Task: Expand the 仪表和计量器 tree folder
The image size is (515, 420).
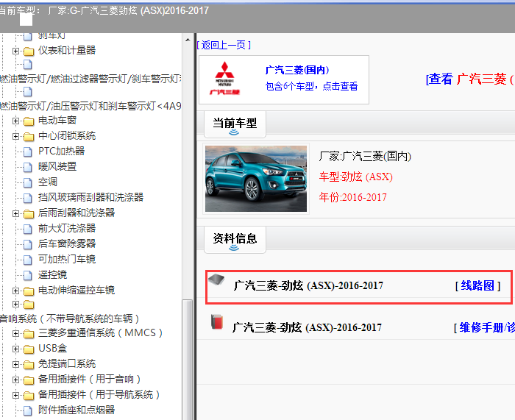Action: coord(15,51)
